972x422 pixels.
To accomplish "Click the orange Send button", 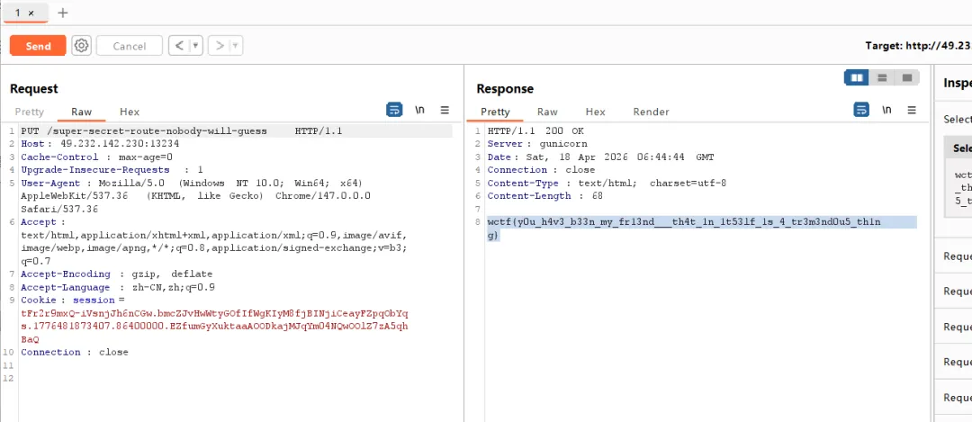I will pyautogui.click(x=38, y=46).
